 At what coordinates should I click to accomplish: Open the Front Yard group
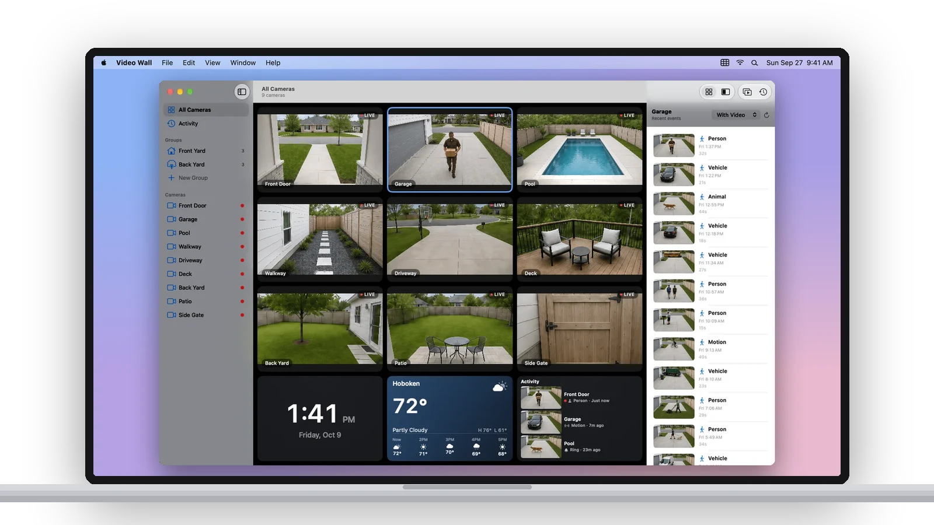(206, 150)
